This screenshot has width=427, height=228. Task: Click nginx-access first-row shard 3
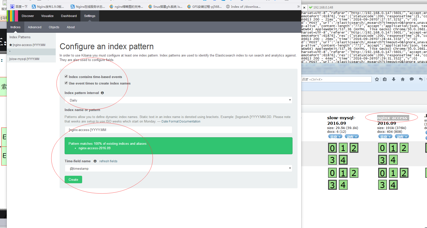tap(382, 160)
